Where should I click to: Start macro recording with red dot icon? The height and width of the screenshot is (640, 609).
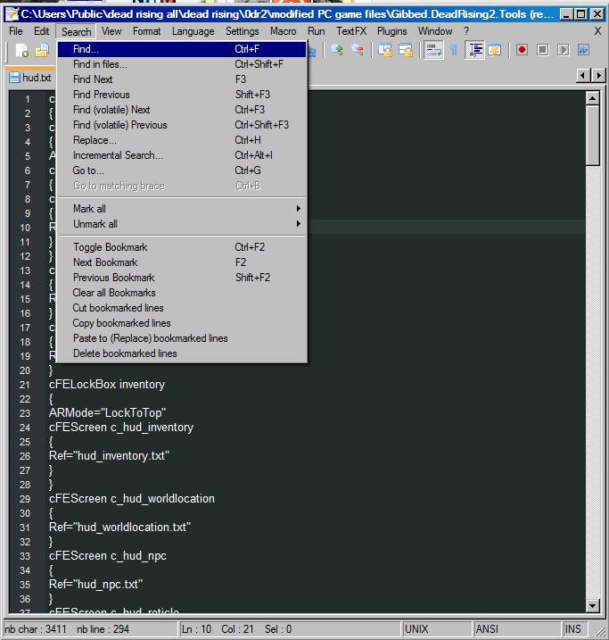[x=522, y=50]
